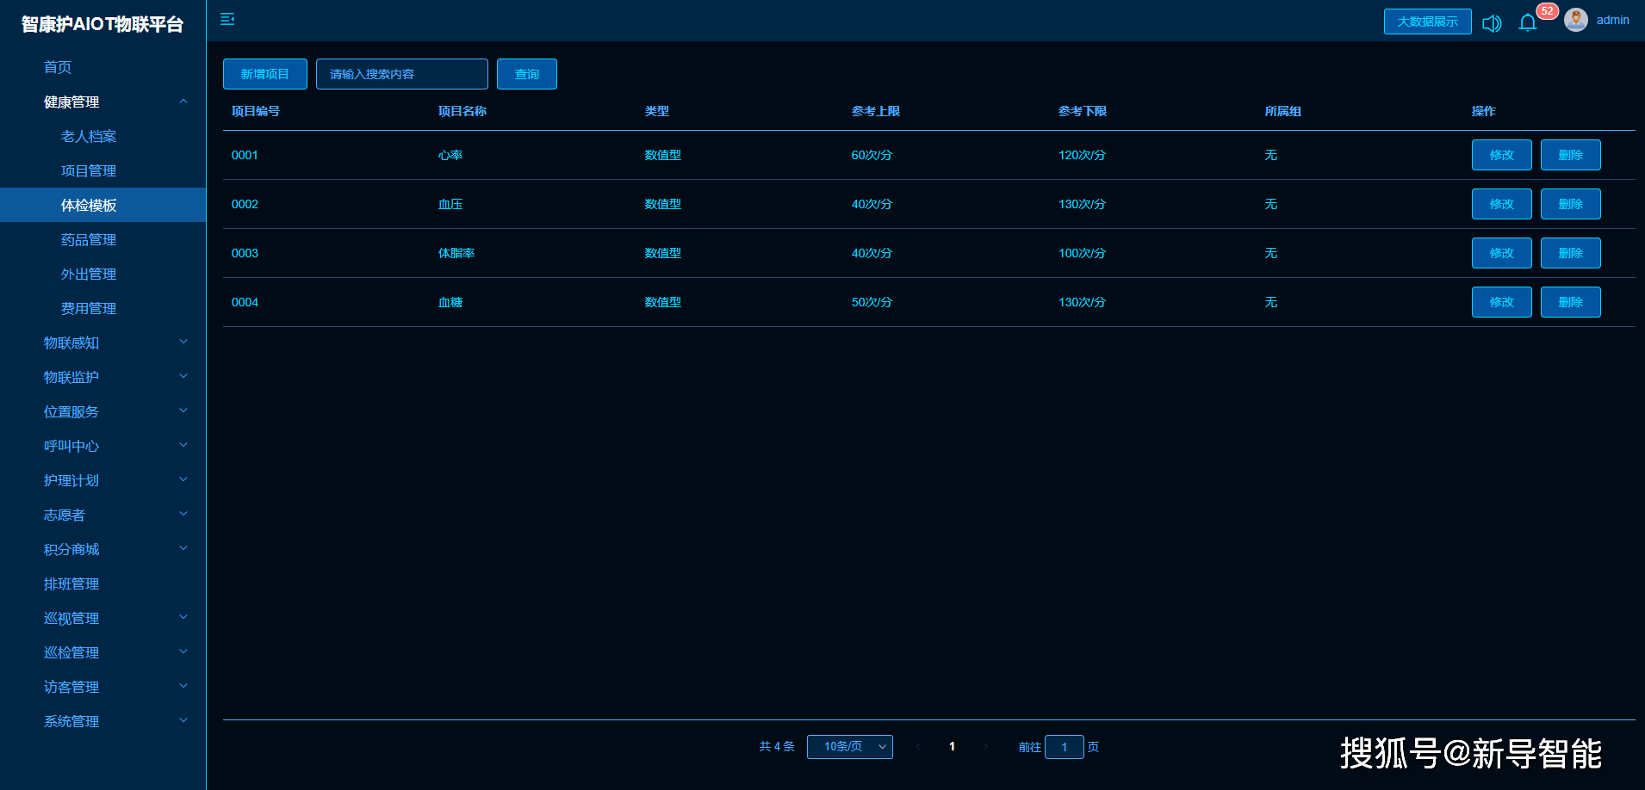Navigate to 首页 in the sidebar
Image resolution: width=1645 pixels, height=790 pixels.
coord(58,67)
